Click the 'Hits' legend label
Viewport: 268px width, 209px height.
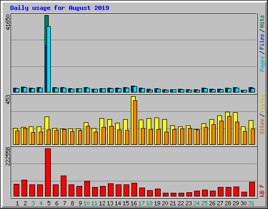point(262,21)
